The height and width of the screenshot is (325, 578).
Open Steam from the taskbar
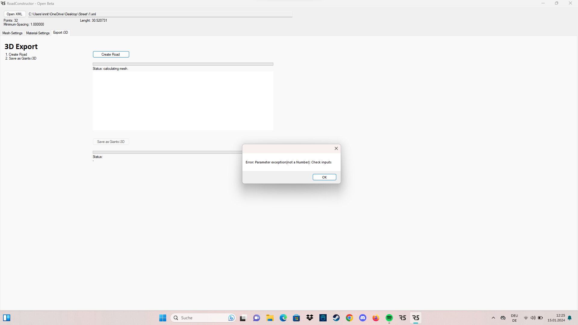pyautogui.click(x=336, y=318)
